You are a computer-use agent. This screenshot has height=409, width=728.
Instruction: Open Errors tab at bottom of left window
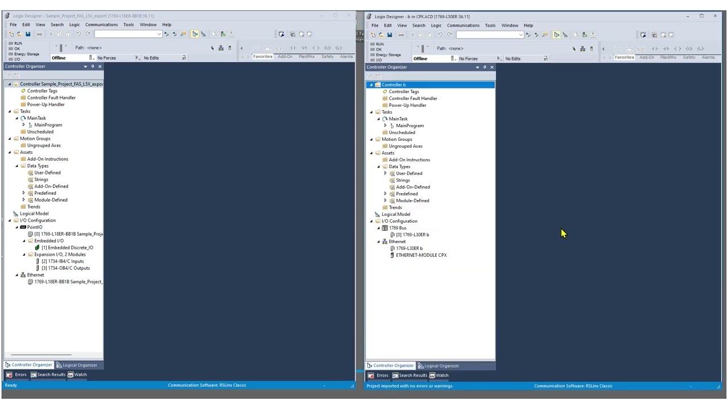point(17,374)
